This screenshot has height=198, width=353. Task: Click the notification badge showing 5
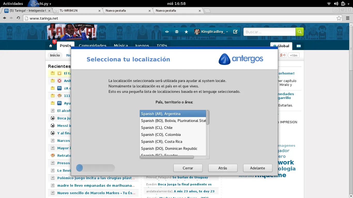click(54, 42)
